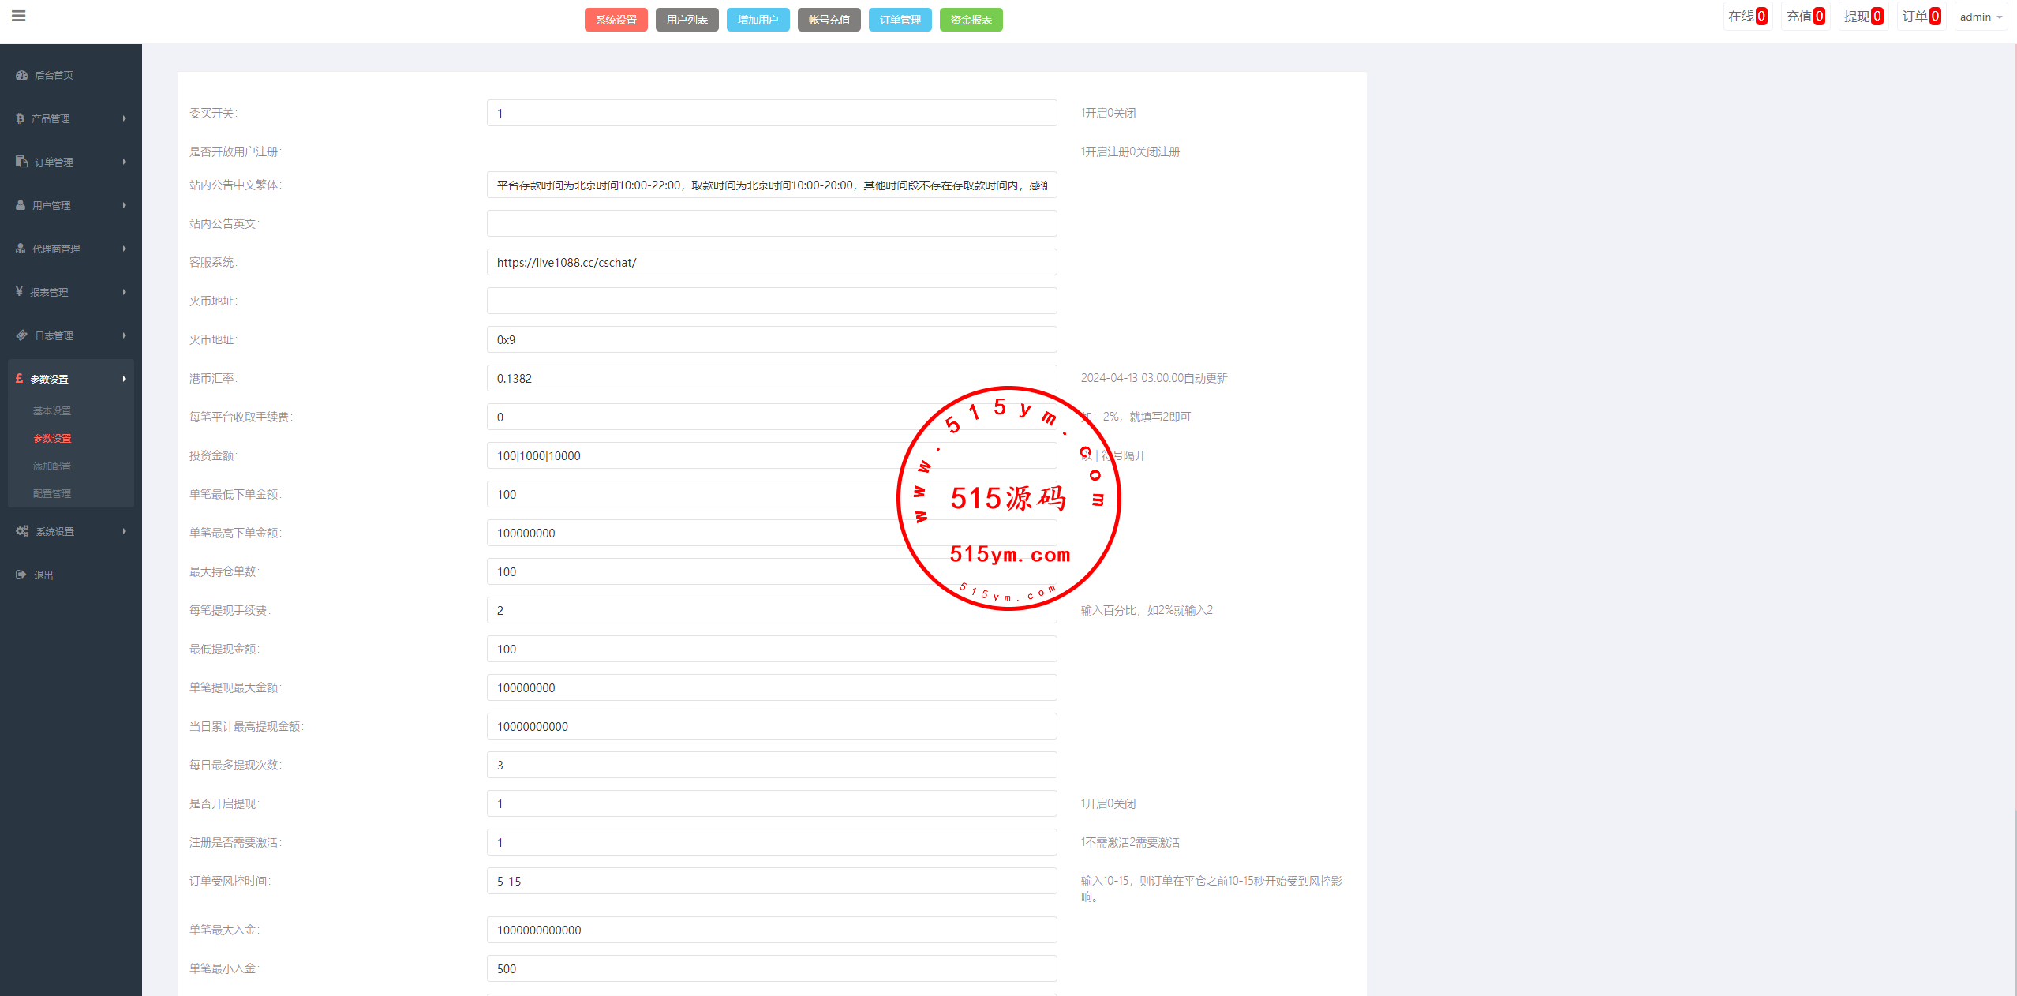2017x996 pixels.
Task: Click the gears icon for 系统设置
Action: click(x=22, y=531)
